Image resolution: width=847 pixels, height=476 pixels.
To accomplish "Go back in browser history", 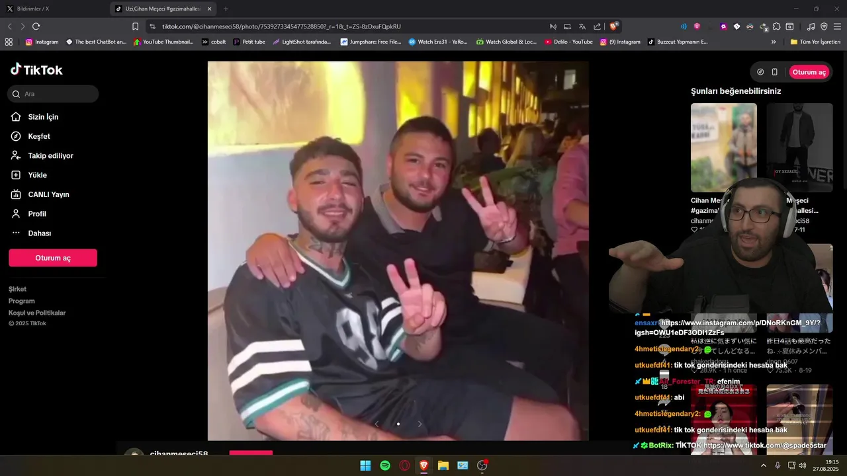I will pyautogui.click(x=9, y=26).
